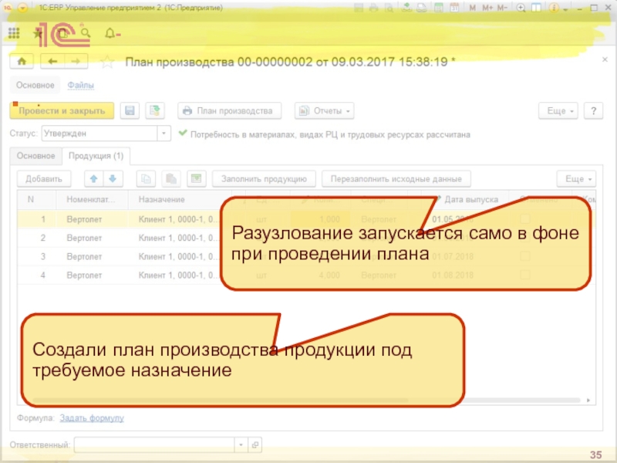Switch to the Основное tab above the table

click(x=36, y=156)
